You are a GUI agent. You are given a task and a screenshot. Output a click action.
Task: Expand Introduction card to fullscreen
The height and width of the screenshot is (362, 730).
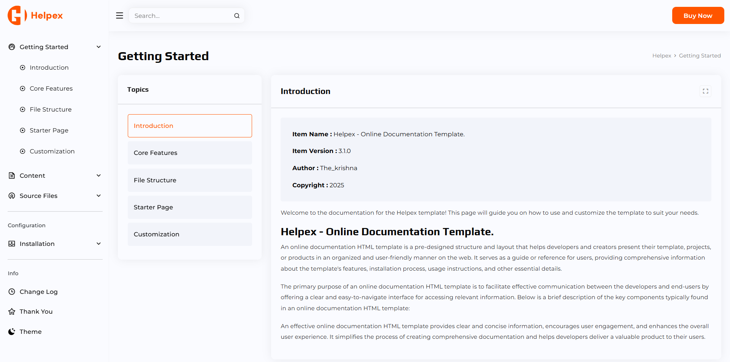705,91
